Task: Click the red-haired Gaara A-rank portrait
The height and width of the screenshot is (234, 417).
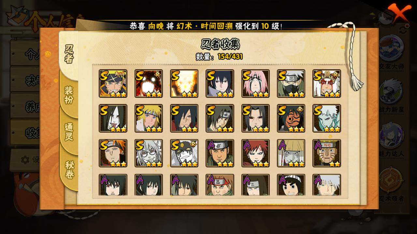Action: click(x=256, y=153)
